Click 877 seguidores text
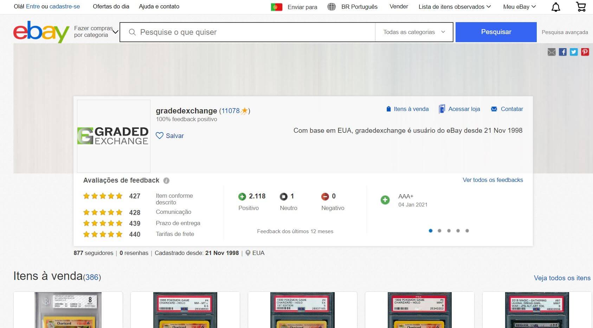The width and height of the screenshot is (593, 328). 94,253
